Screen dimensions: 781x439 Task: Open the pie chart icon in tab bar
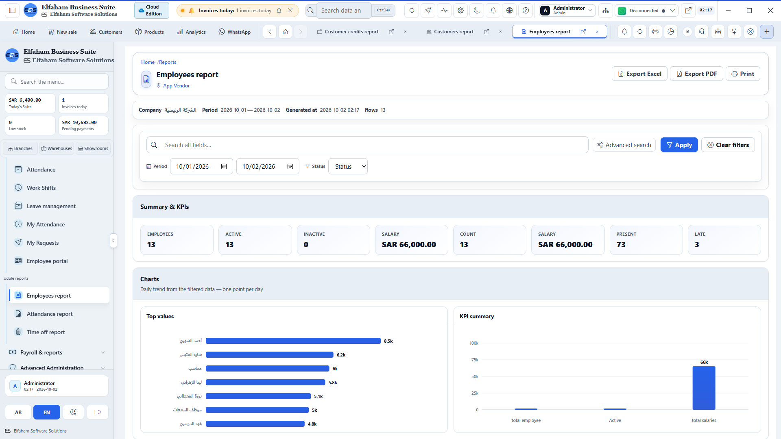coord(671,32)
